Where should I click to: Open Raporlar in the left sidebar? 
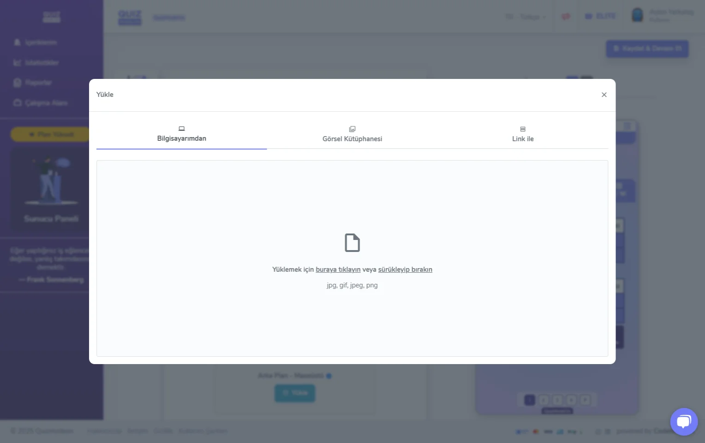pos(38,83)
